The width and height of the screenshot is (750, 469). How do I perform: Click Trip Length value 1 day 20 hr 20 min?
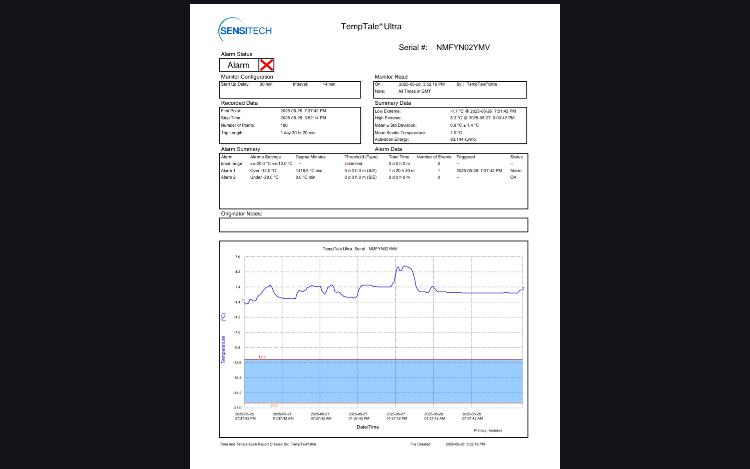point(298,133)
